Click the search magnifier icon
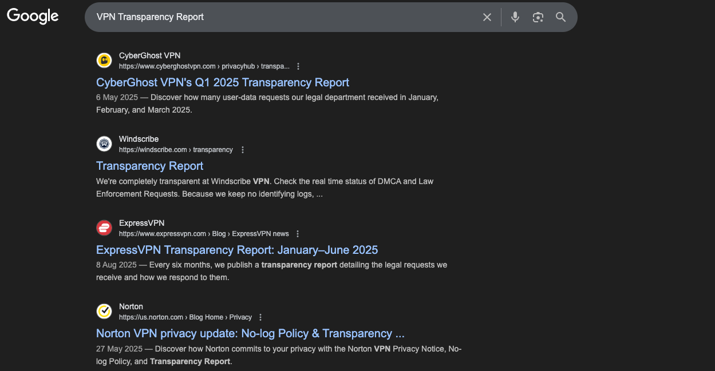The image size is (715, 371). [560, 17]
